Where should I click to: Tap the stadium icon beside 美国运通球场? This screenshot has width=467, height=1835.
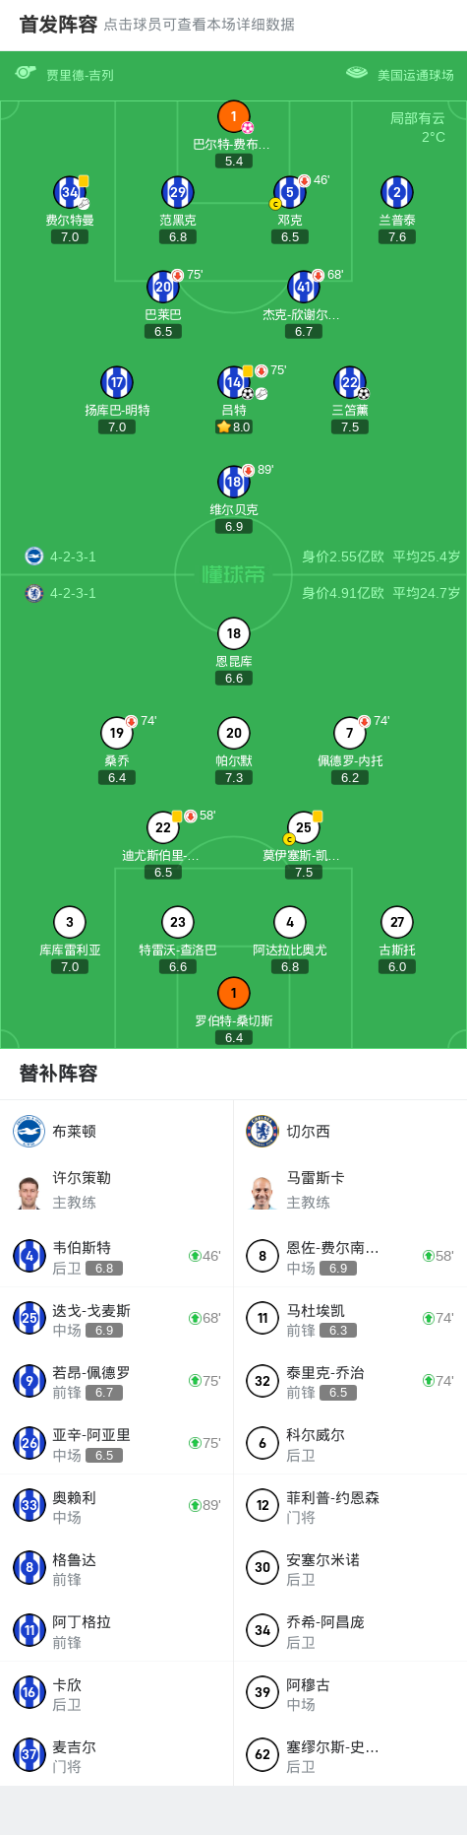357,74
